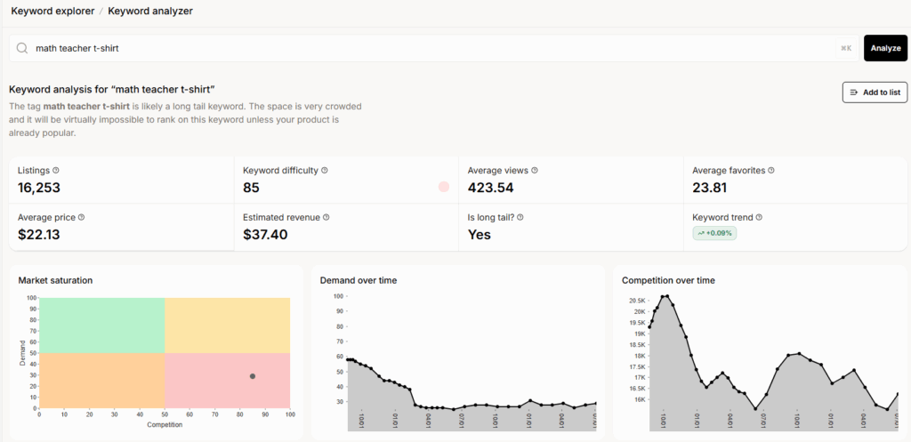Open Average price info icon

pyautogui.click(x=81, y=217)
